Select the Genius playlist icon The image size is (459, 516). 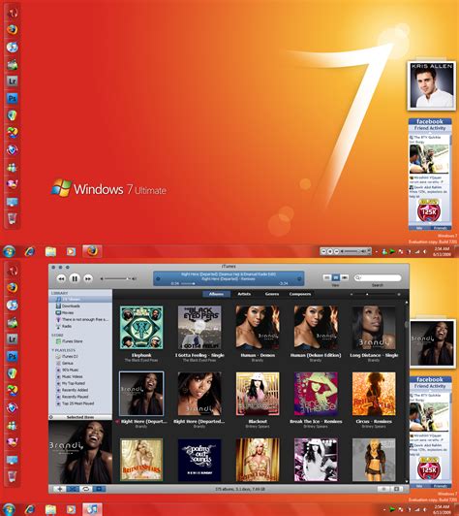58,363
